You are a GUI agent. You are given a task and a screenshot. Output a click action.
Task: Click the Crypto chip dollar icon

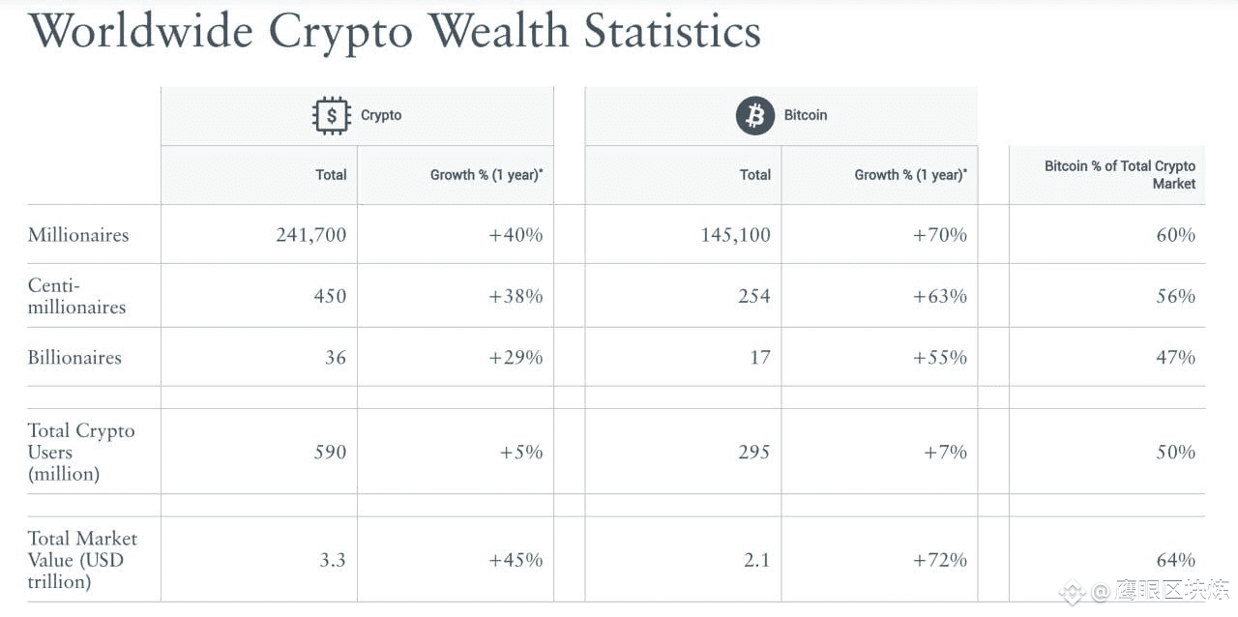[332, 115]
